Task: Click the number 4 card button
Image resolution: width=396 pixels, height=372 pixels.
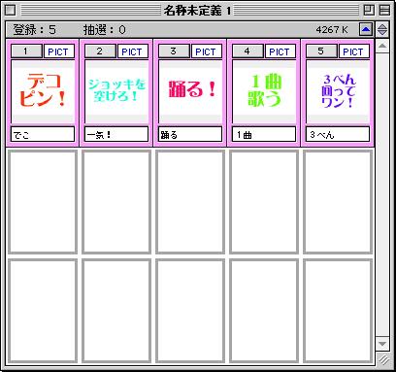Action: point(247,51)
